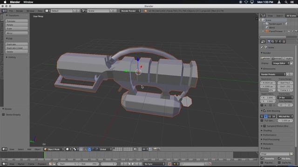Open the viewport shading selector
Screen dimensions: 298x167
pos(68,149)
